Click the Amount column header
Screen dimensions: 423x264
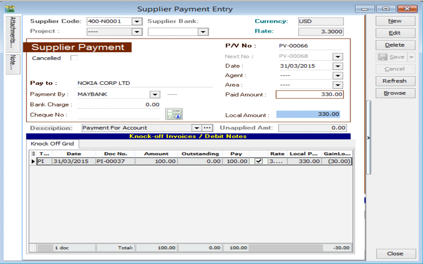coord(156,154)
